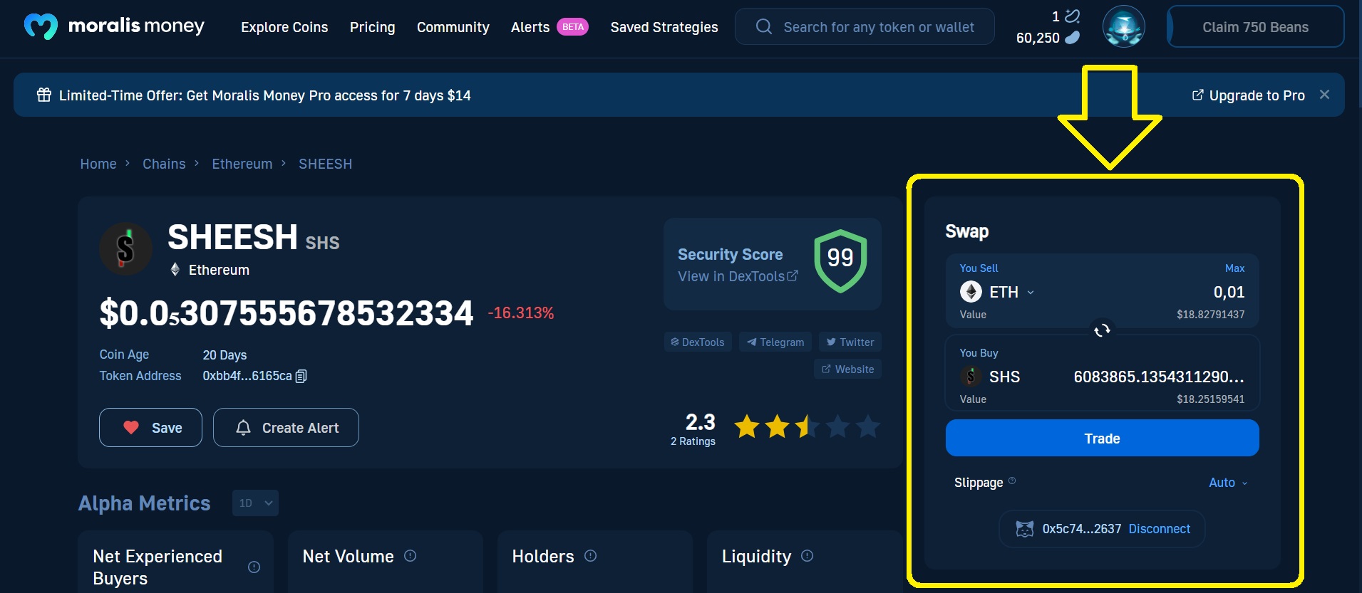Rate token with the fourth star
Viewport: 1362px width, 593px height.
pyautogui.click(x=837, y=426)
